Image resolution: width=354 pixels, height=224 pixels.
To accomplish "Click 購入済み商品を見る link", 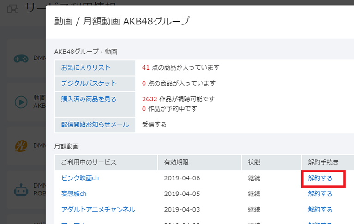I will [x=89, y=99].
